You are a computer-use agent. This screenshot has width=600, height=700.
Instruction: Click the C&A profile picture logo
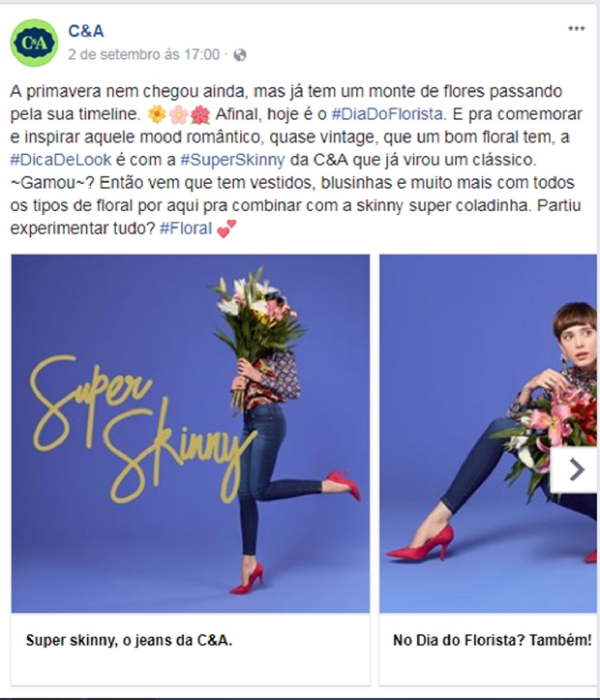tap(34, 43)
